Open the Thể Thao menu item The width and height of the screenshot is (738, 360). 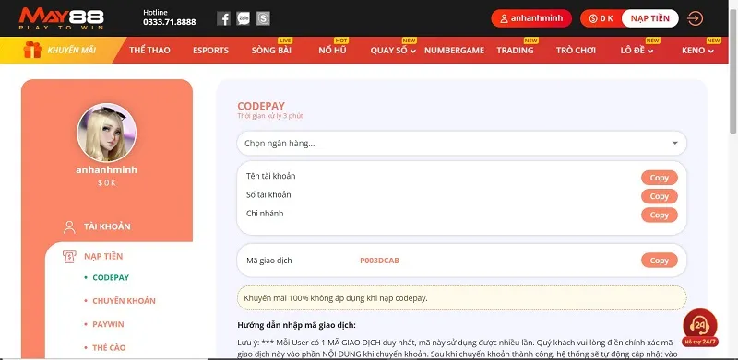pos(149,51)
